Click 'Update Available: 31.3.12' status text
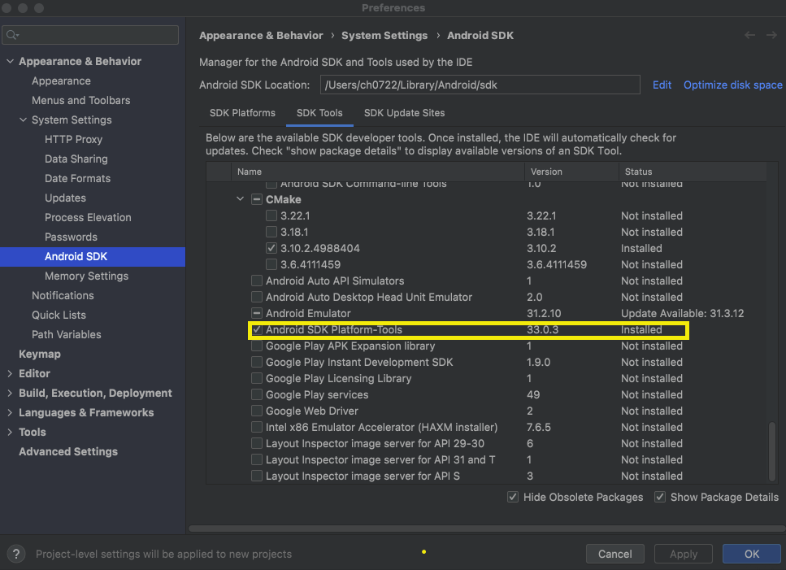The width and height of the screenshot is (786, 570). coord(682,313)
